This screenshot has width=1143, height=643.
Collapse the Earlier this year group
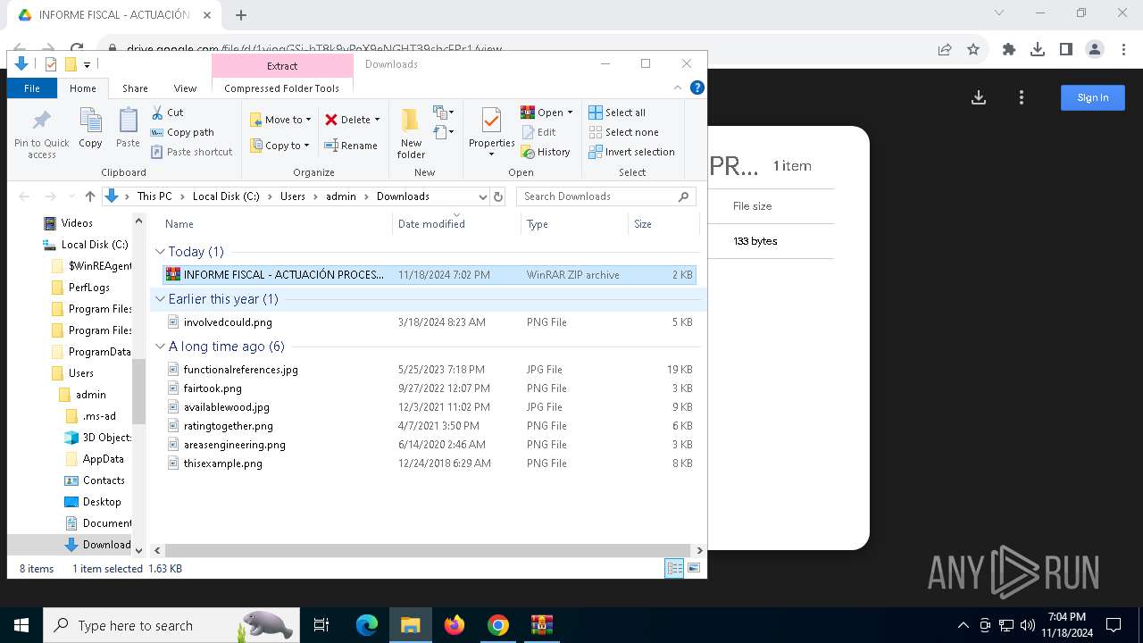[161, 299]
